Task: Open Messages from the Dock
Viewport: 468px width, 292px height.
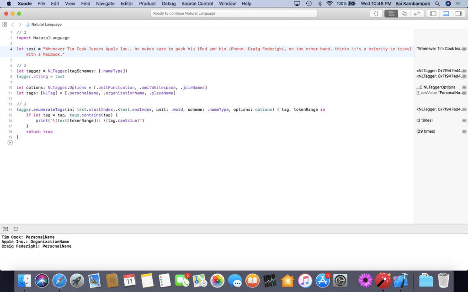Action: point(235,281)
